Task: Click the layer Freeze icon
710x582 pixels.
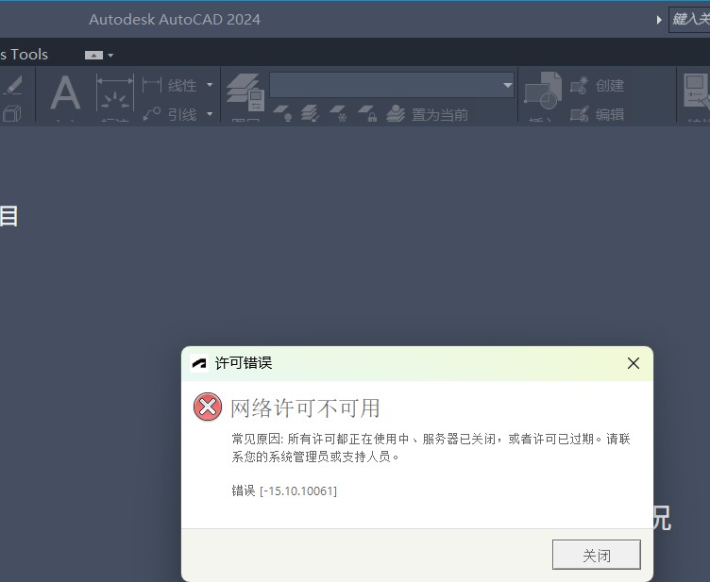Action: (339, 113)
